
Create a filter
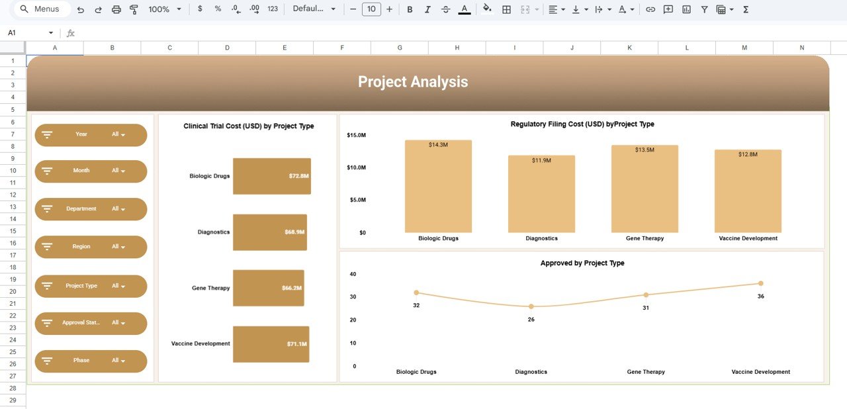pos(703,9)
